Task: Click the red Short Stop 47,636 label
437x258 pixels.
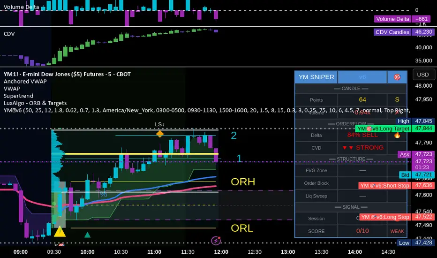Action: click(396, 185)
